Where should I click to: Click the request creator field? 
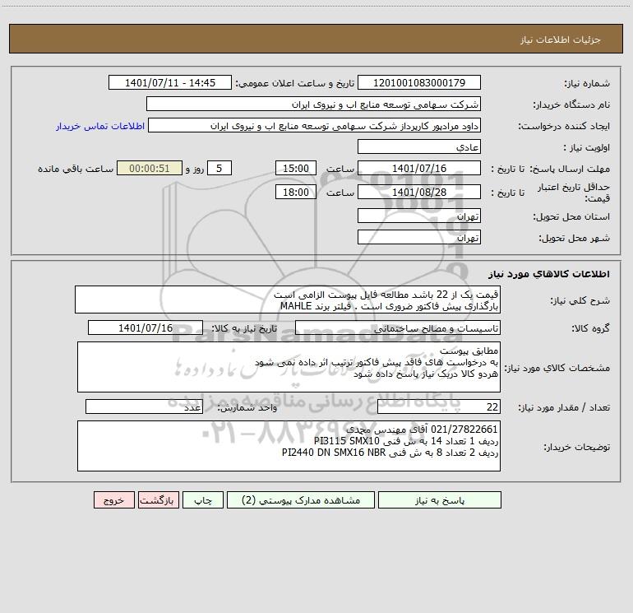(315, 125)
